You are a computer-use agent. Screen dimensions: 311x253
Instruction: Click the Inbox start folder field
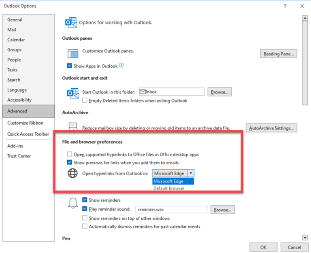coord(172,92)
